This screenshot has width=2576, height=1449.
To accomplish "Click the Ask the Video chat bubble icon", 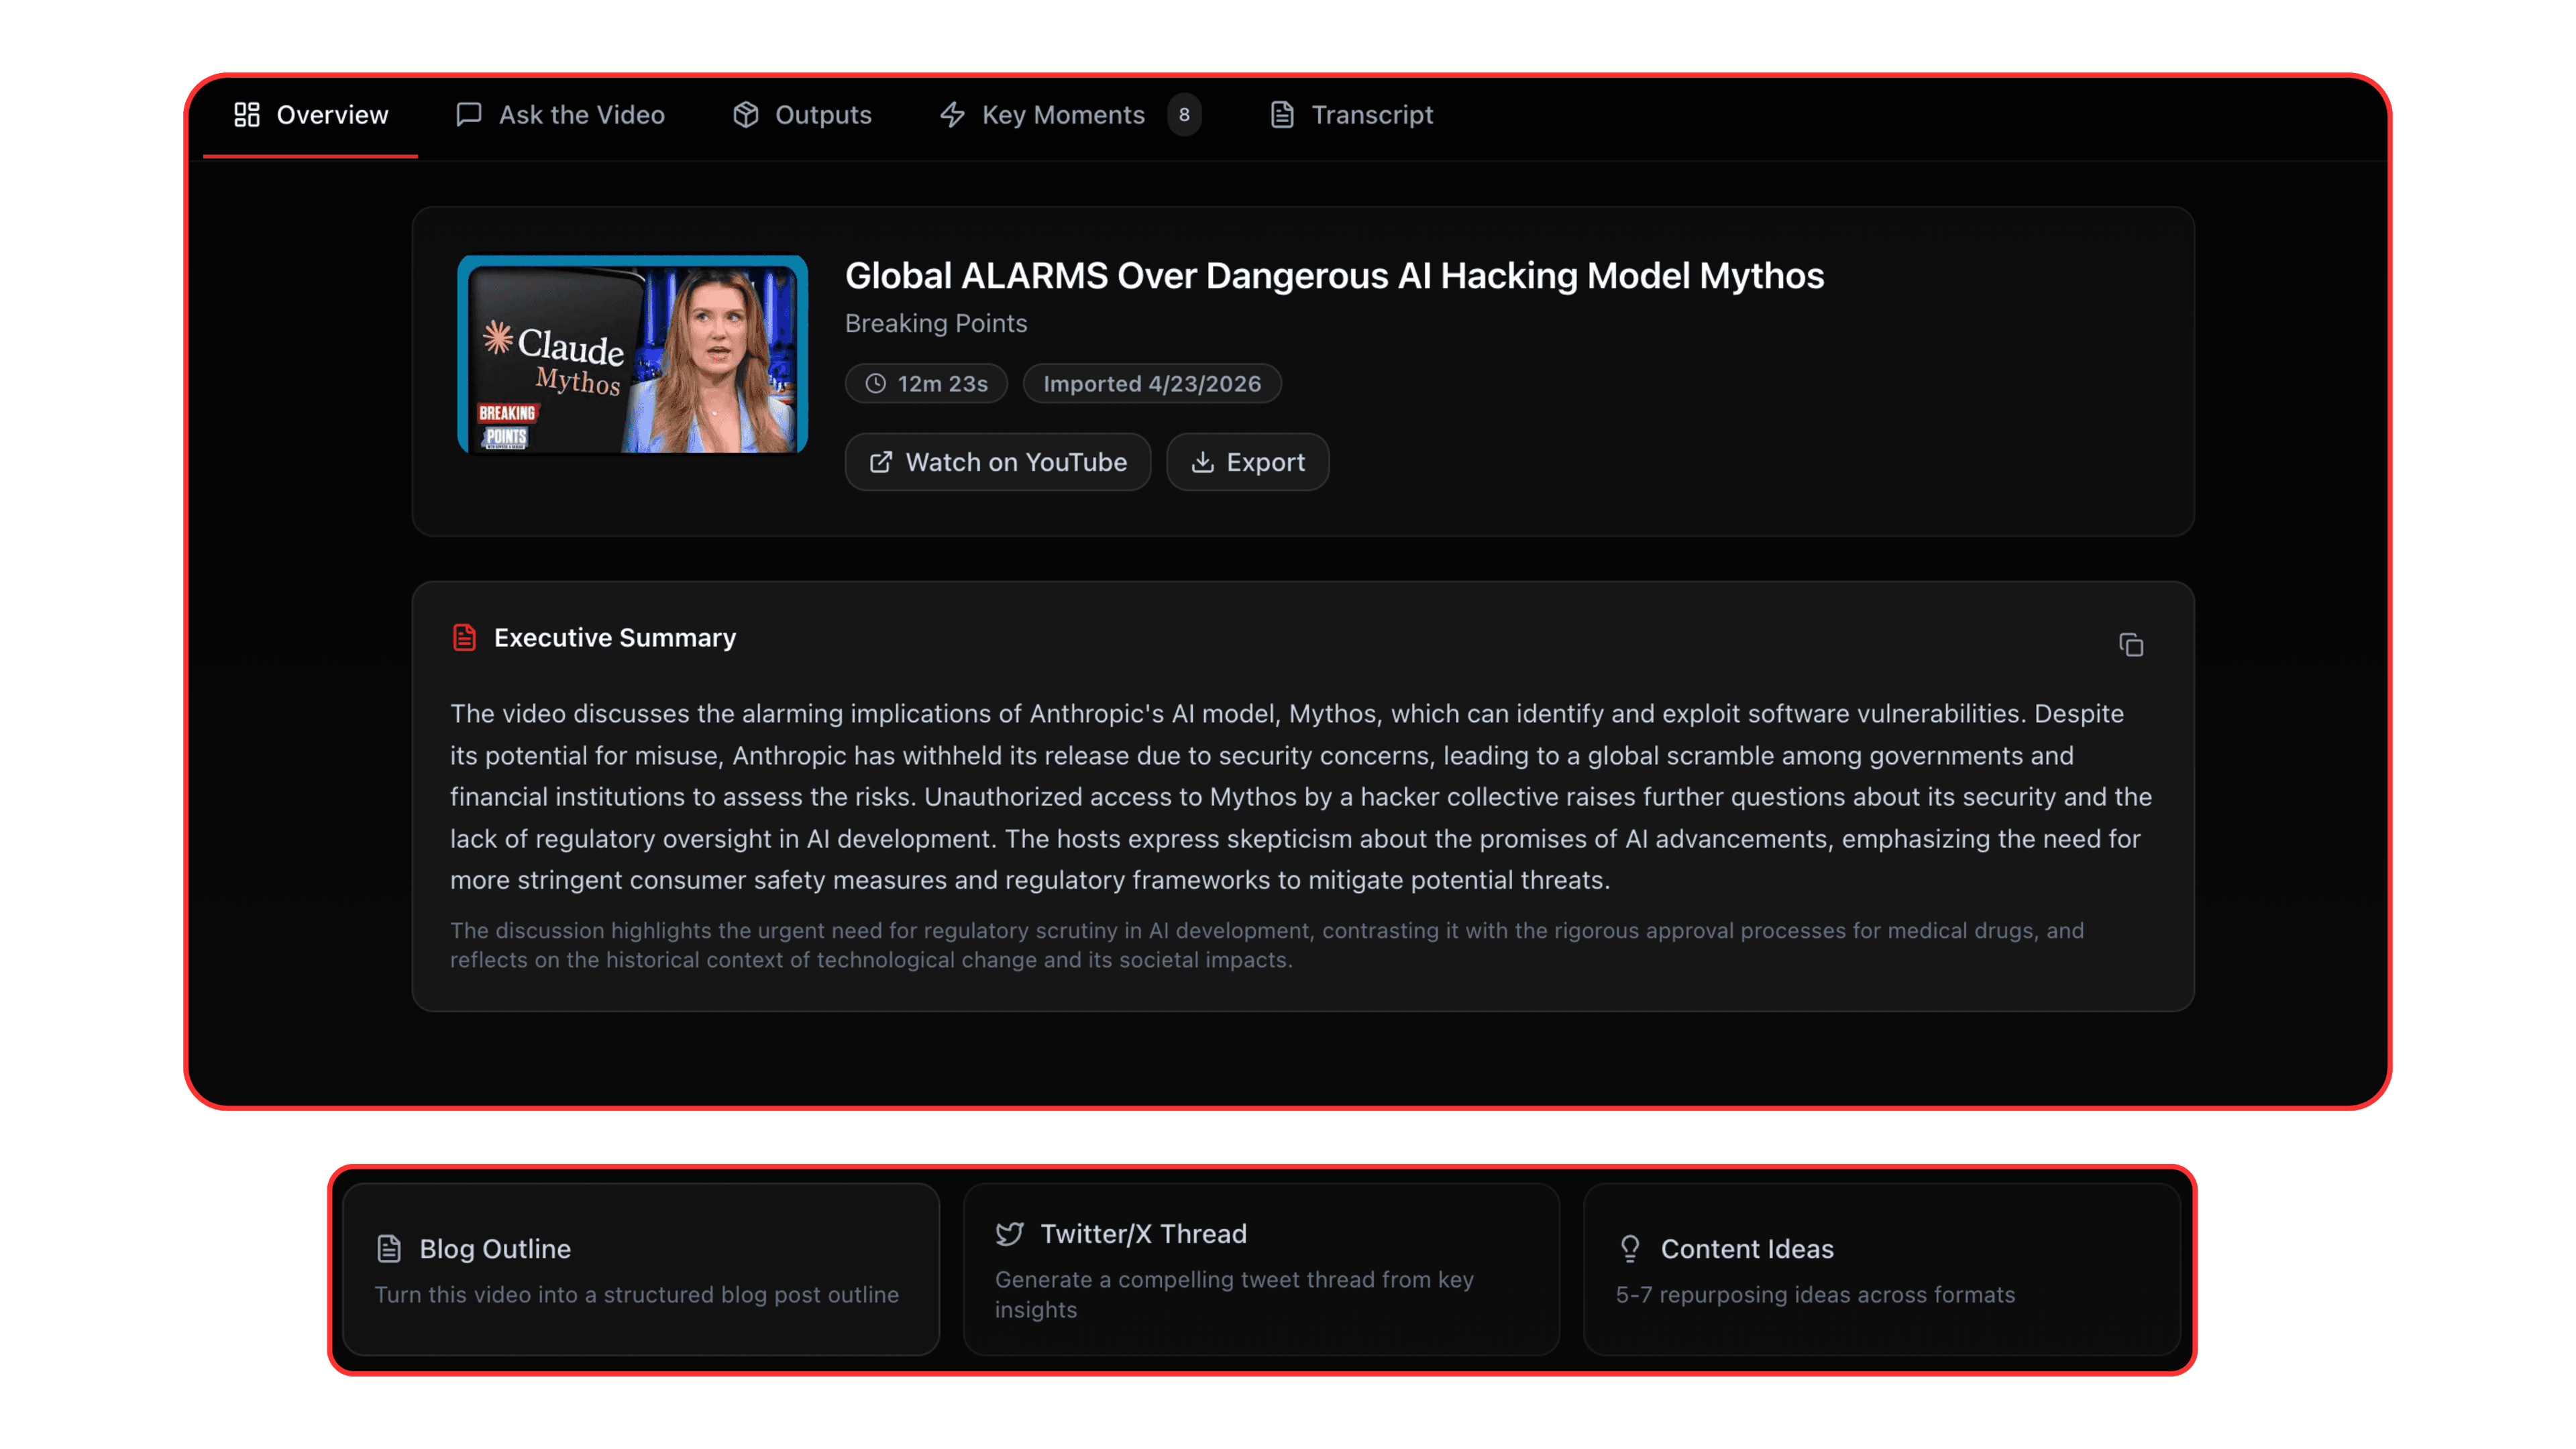I will click(468, 115).
